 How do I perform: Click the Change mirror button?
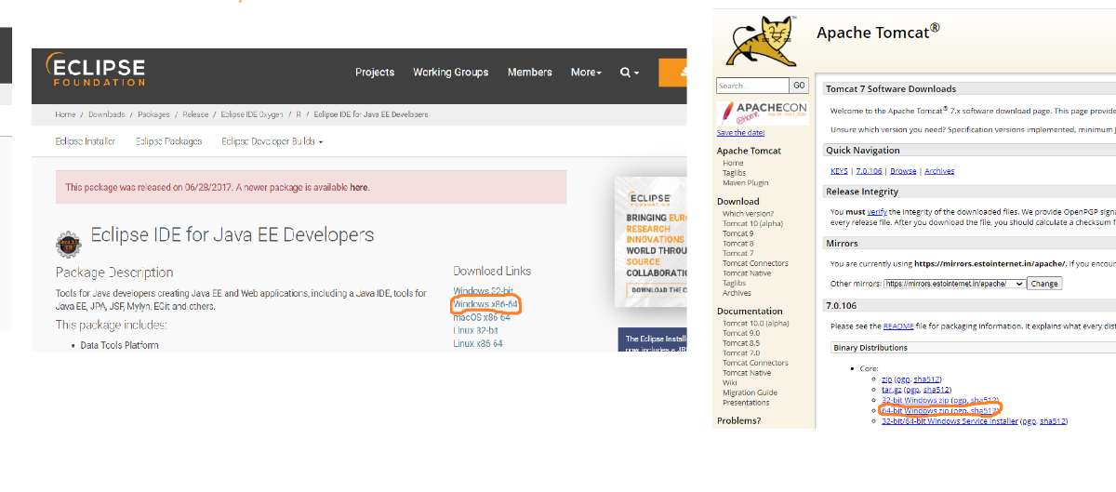point(1044,284)
